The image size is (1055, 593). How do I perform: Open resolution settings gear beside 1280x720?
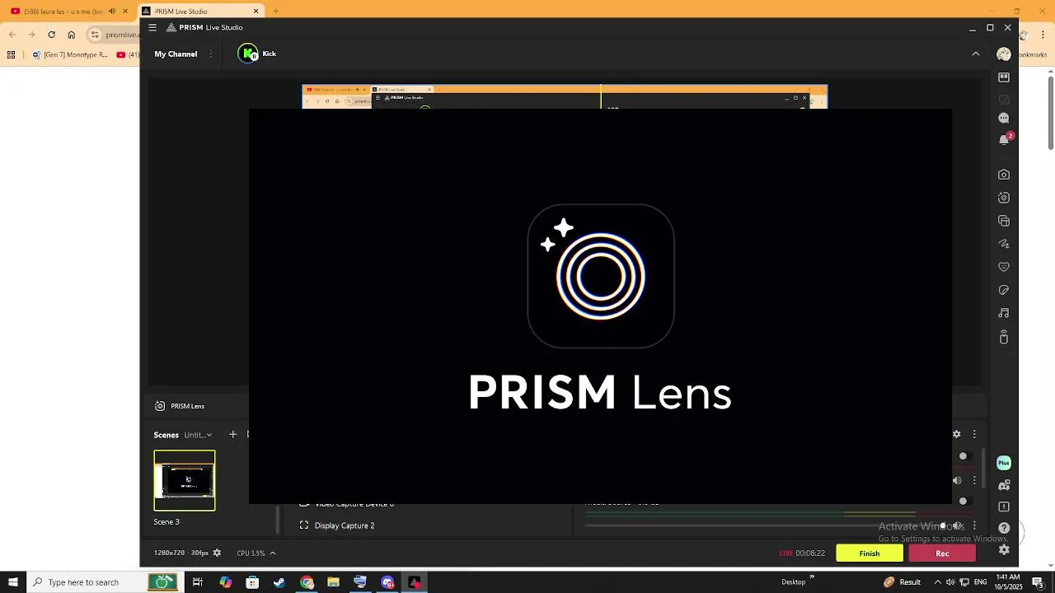[x=217, y=553]
